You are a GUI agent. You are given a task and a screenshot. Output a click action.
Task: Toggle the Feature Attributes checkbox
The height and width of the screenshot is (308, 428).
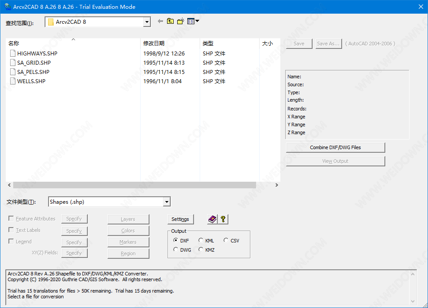point(11,218)
